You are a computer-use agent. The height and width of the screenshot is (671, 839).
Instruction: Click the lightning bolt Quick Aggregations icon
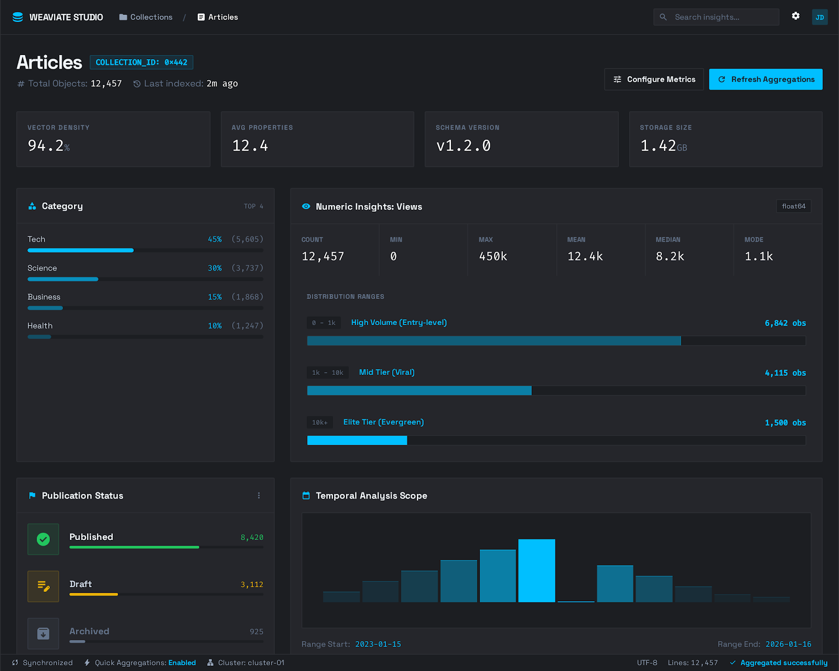pyautogui.click(x=87, y=663)
